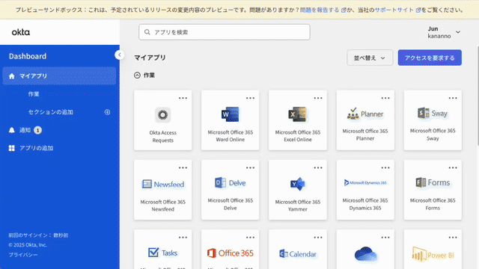The height and width of the screenshot is (269, 479).
Task: Open the Microsoft Dynamics 365 icon
Action: pyautogui.click(x=365, y=182)
